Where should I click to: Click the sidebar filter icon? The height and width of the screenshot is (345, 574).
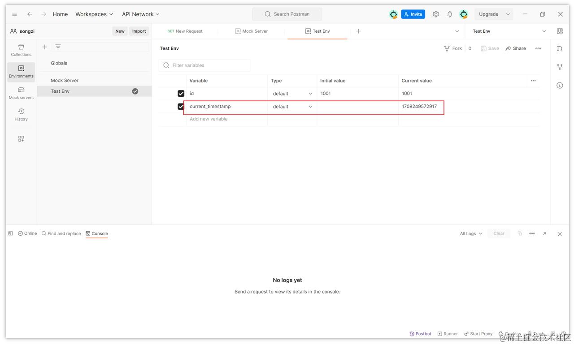[x=58, y=47]
